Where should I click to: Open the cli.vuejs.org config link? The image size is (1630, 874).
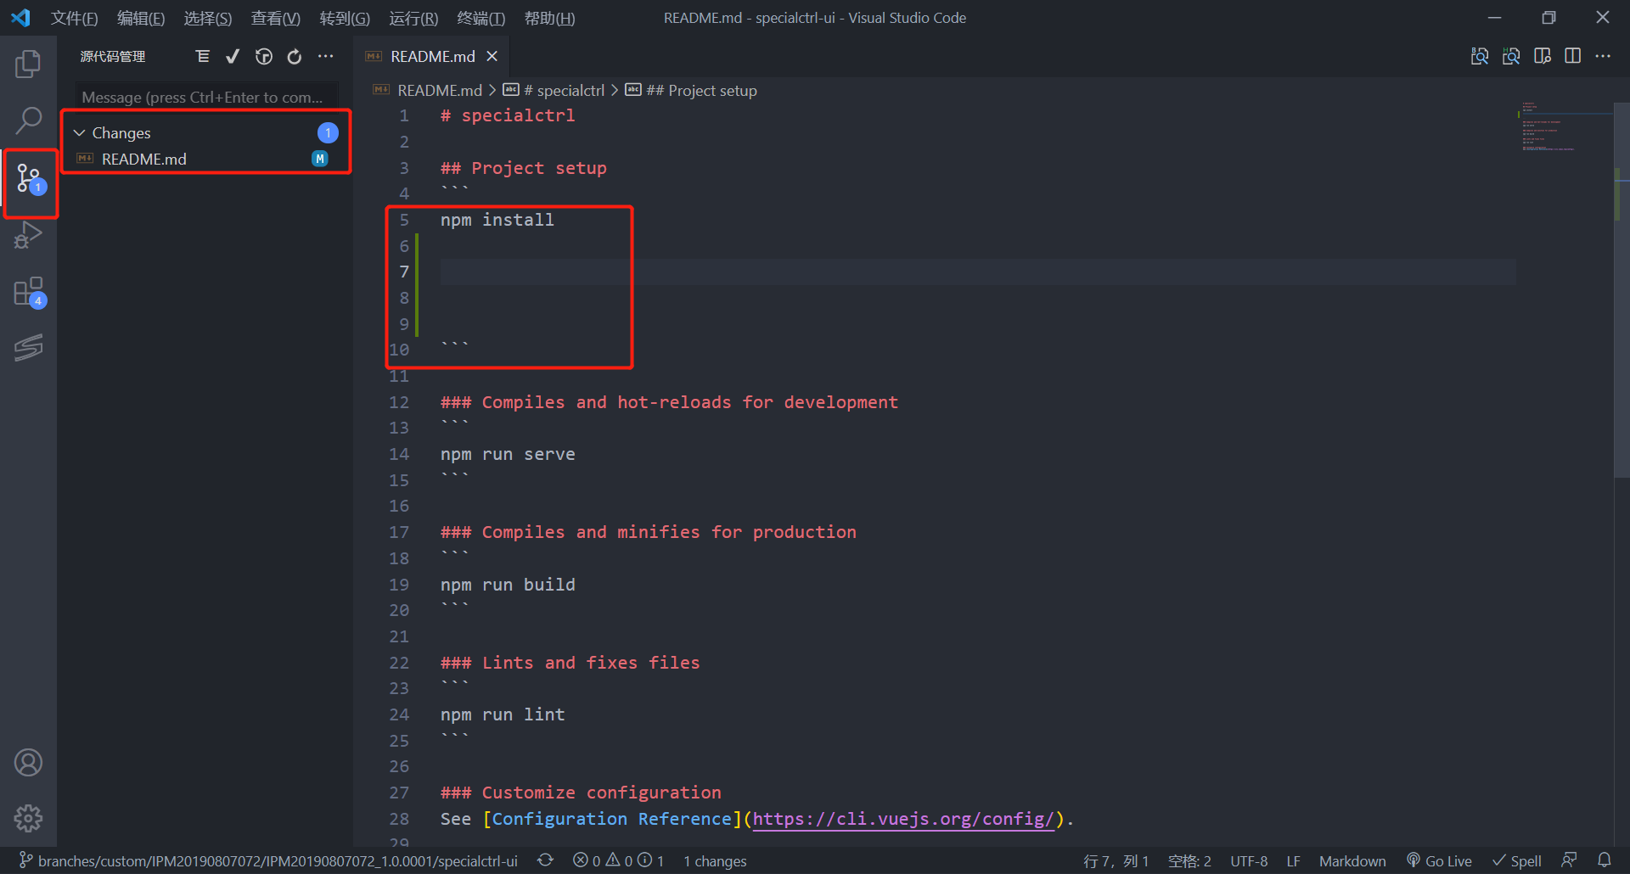[903, 818]
